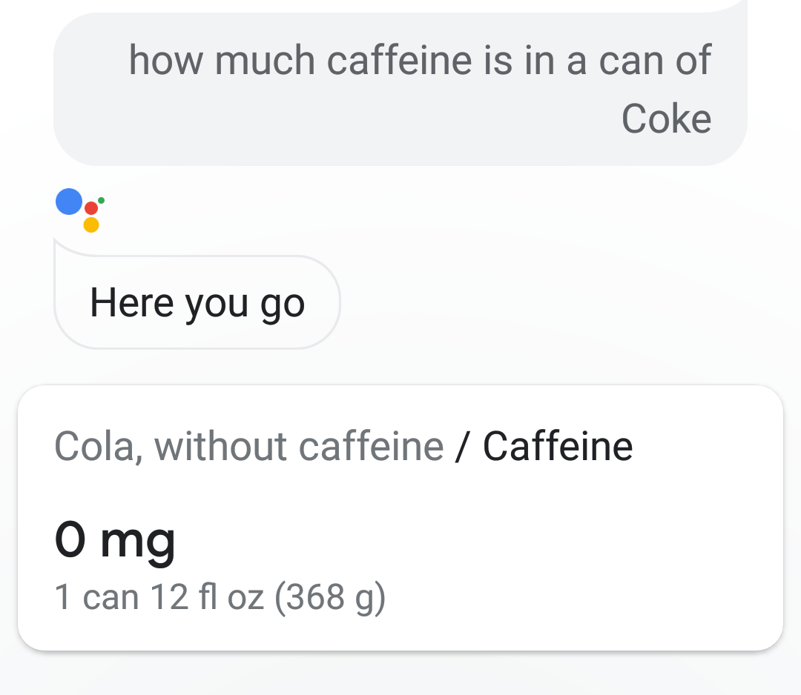Click the 'Caffeine' heading in the card
The height and width of the screenshot is (695, 801).
pyautogui.click(x=558, y=447)
